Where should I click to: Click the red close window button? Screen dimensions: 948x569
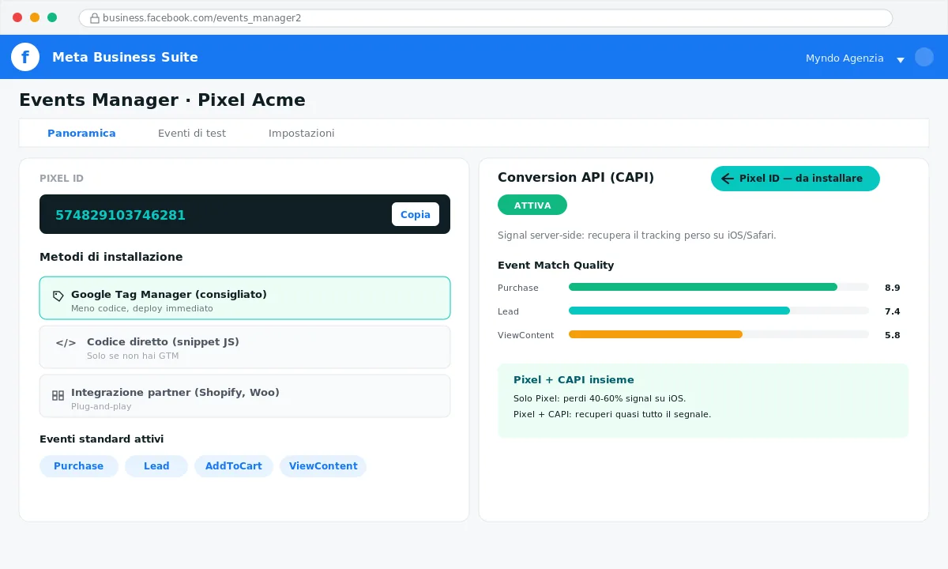[x=17, y=17]
